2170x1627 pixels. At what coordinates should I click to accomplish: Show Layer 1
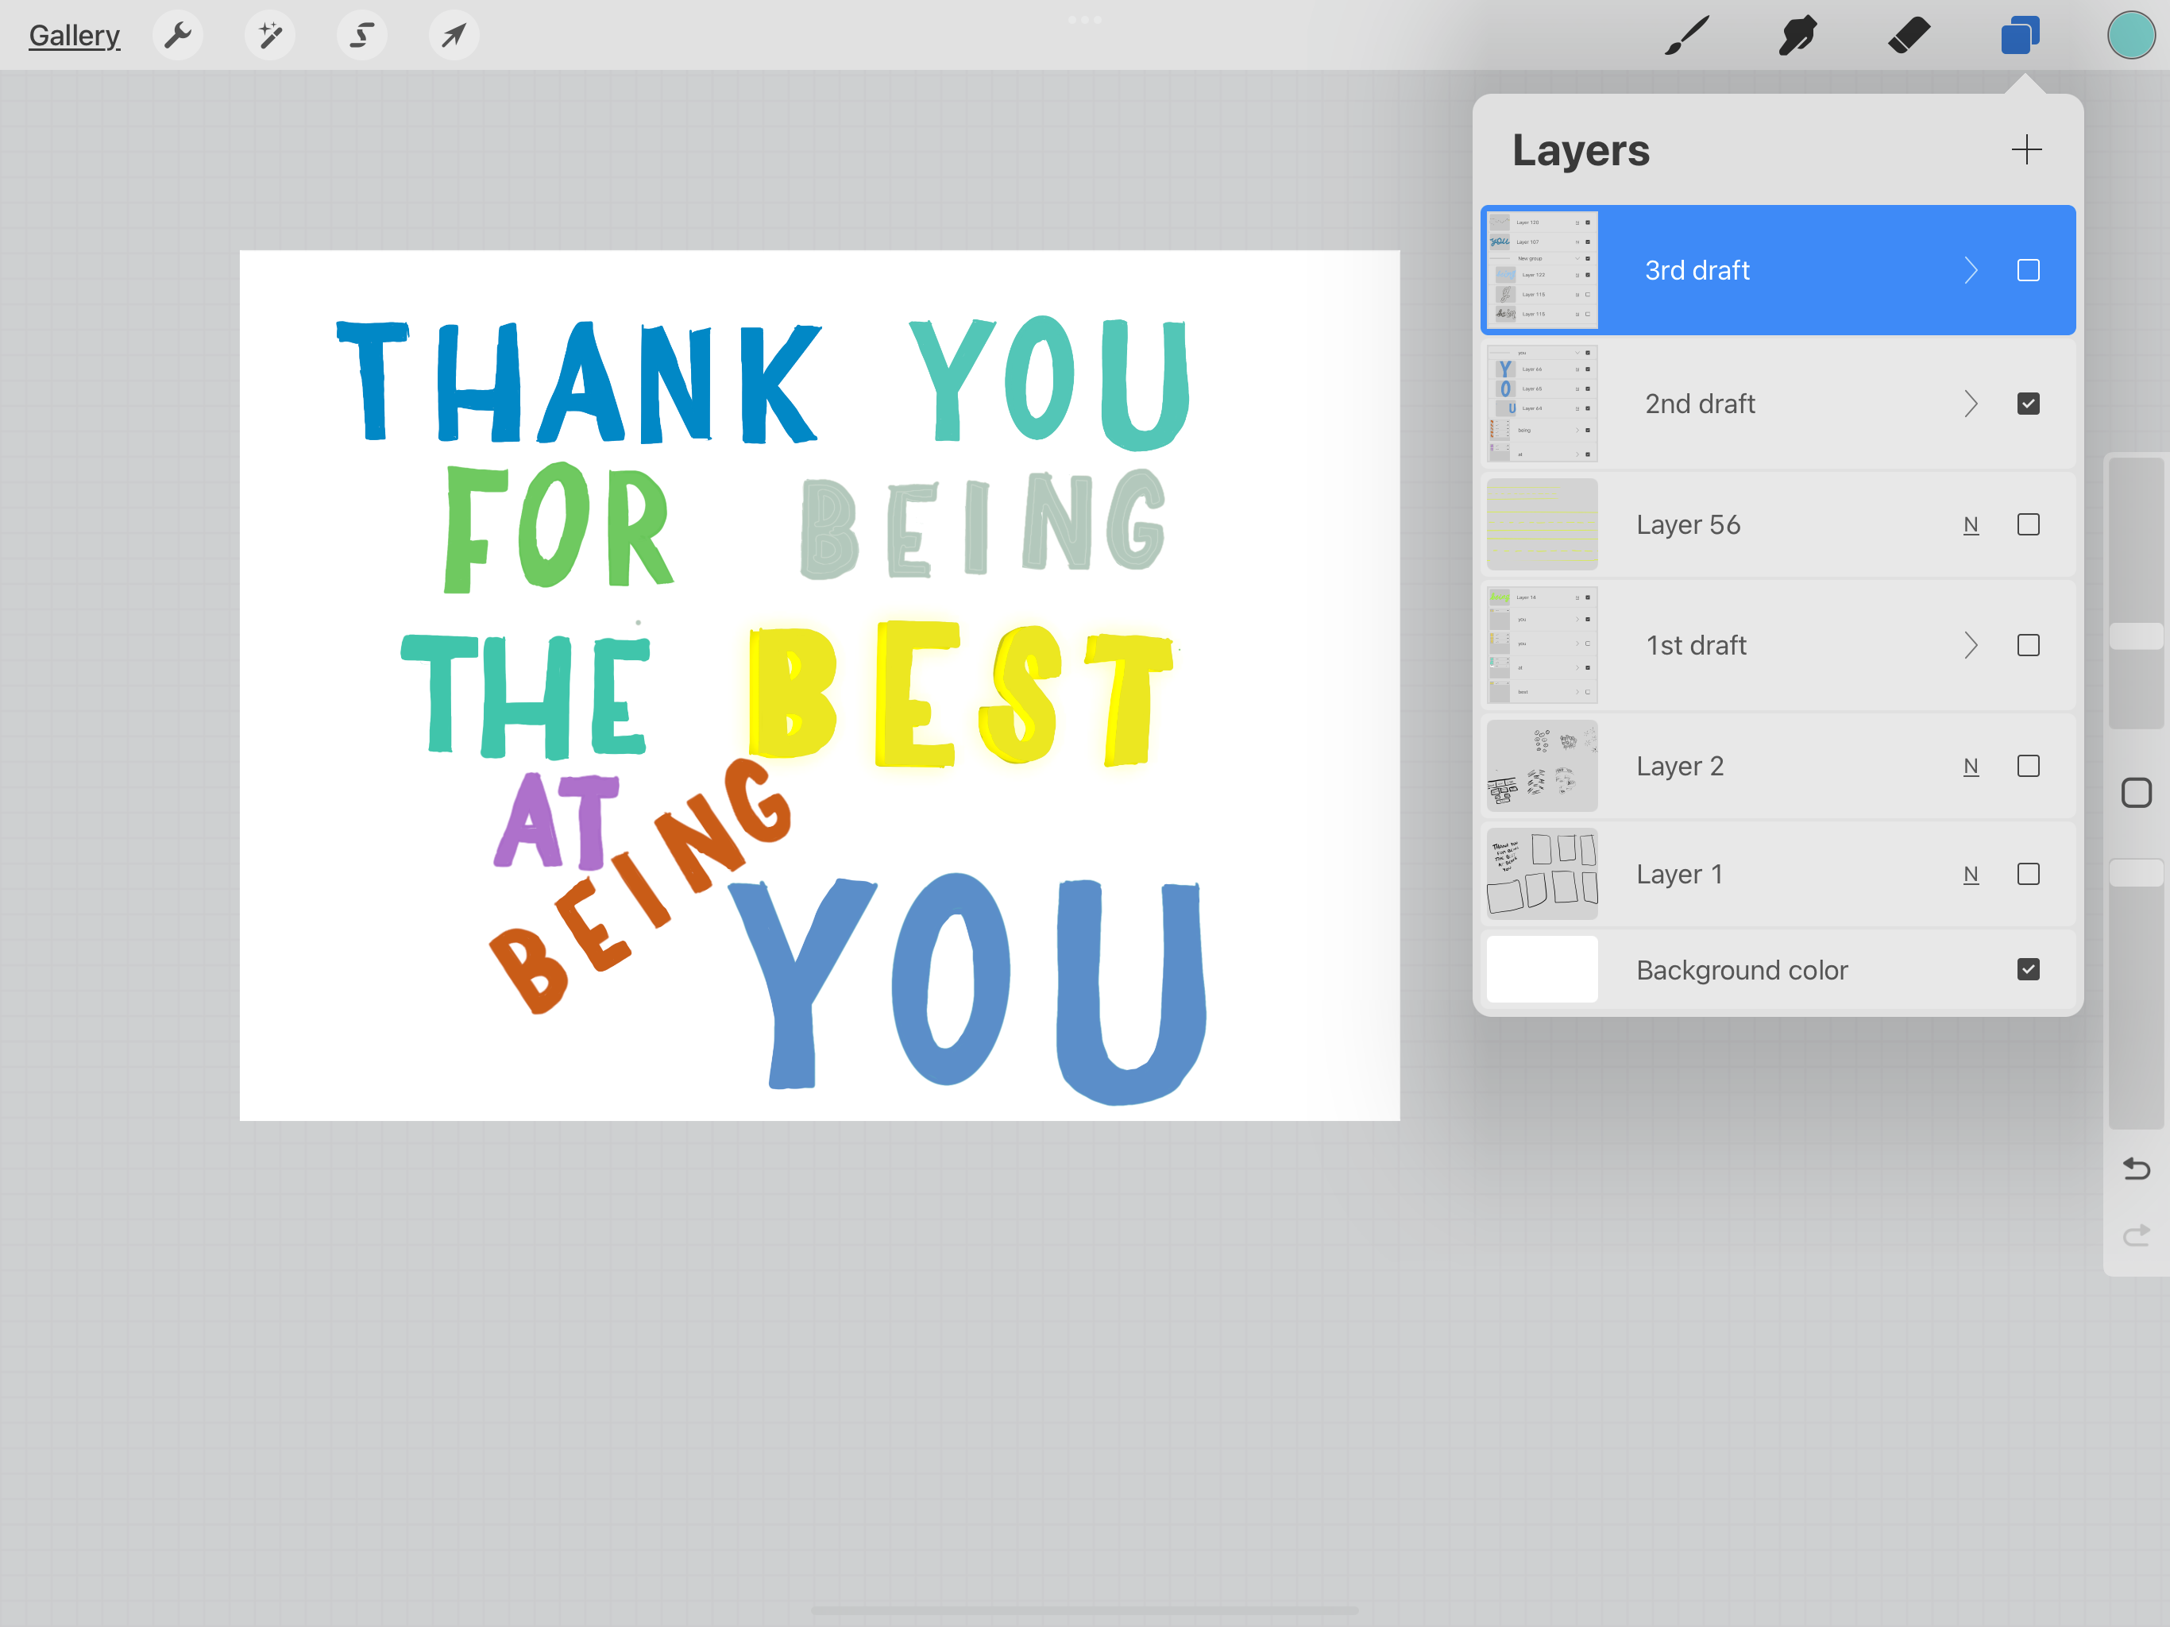click(2028, 875)
